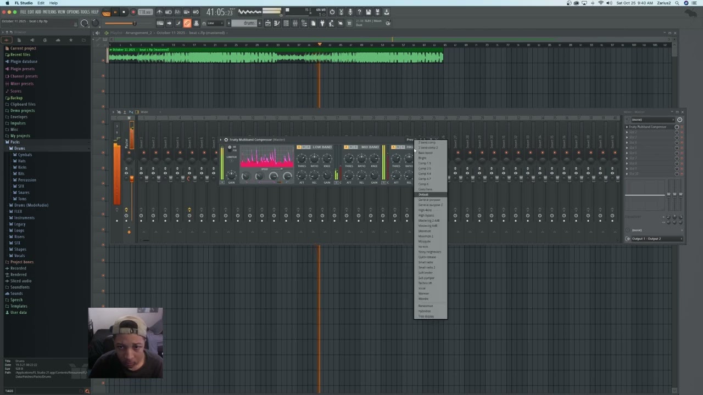Open the playlist view icon
Image resolution: width=703 pixels, height=395 pixels.
pyautogui.click(x=268, y=23)
